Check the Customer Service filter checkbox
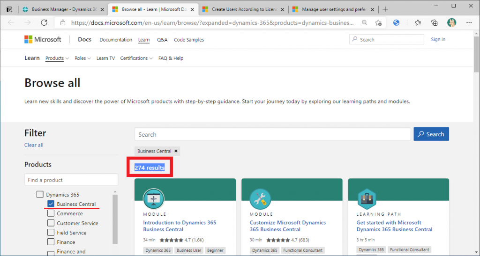Screen dimensions: 480x256 [51, 223]
